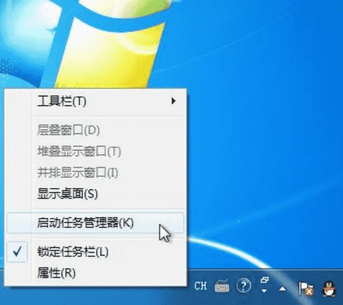Toggle 锁定任务栏(L) menu option
Viewport: 343px width, 305px height.
(96, 252)
